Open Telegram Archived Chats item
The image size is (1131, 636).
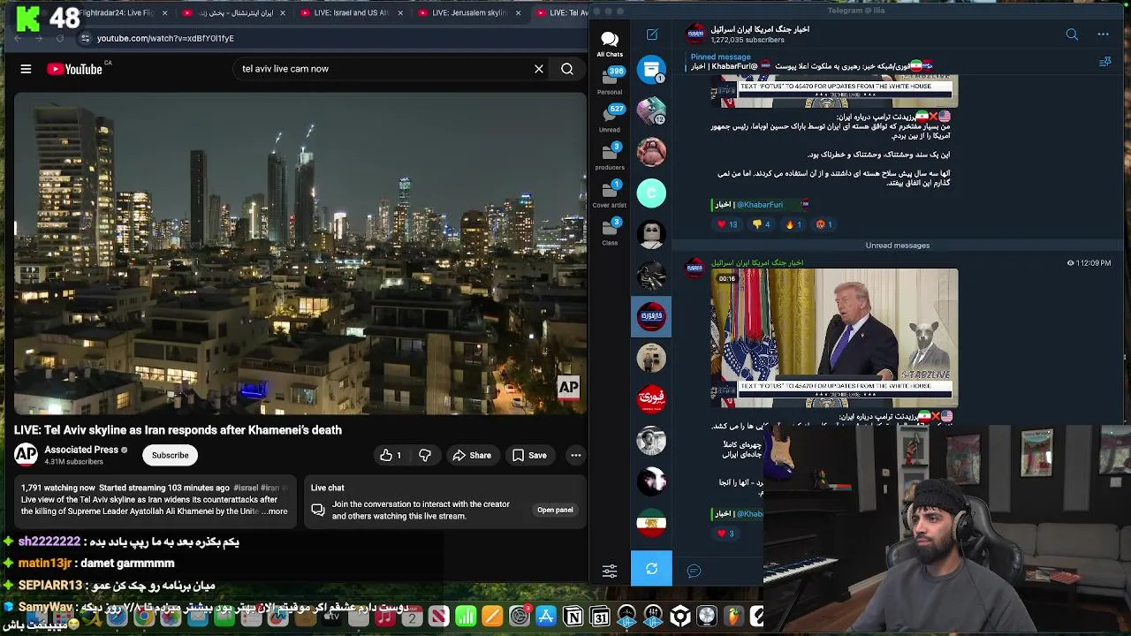point(651,69)
